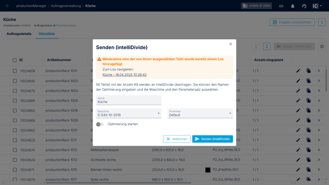Duplicate row 11024845

pos(308,81)
